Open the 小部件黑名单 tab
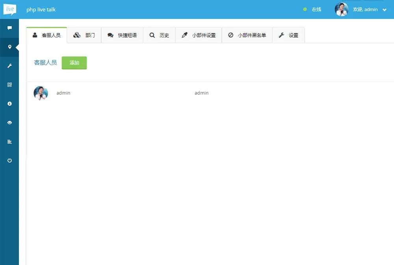The height and width of the screenshot is (265, 394). click(x=247, y=35)
